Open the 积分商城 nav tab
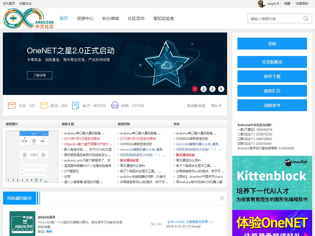 [x=111, y=18]
